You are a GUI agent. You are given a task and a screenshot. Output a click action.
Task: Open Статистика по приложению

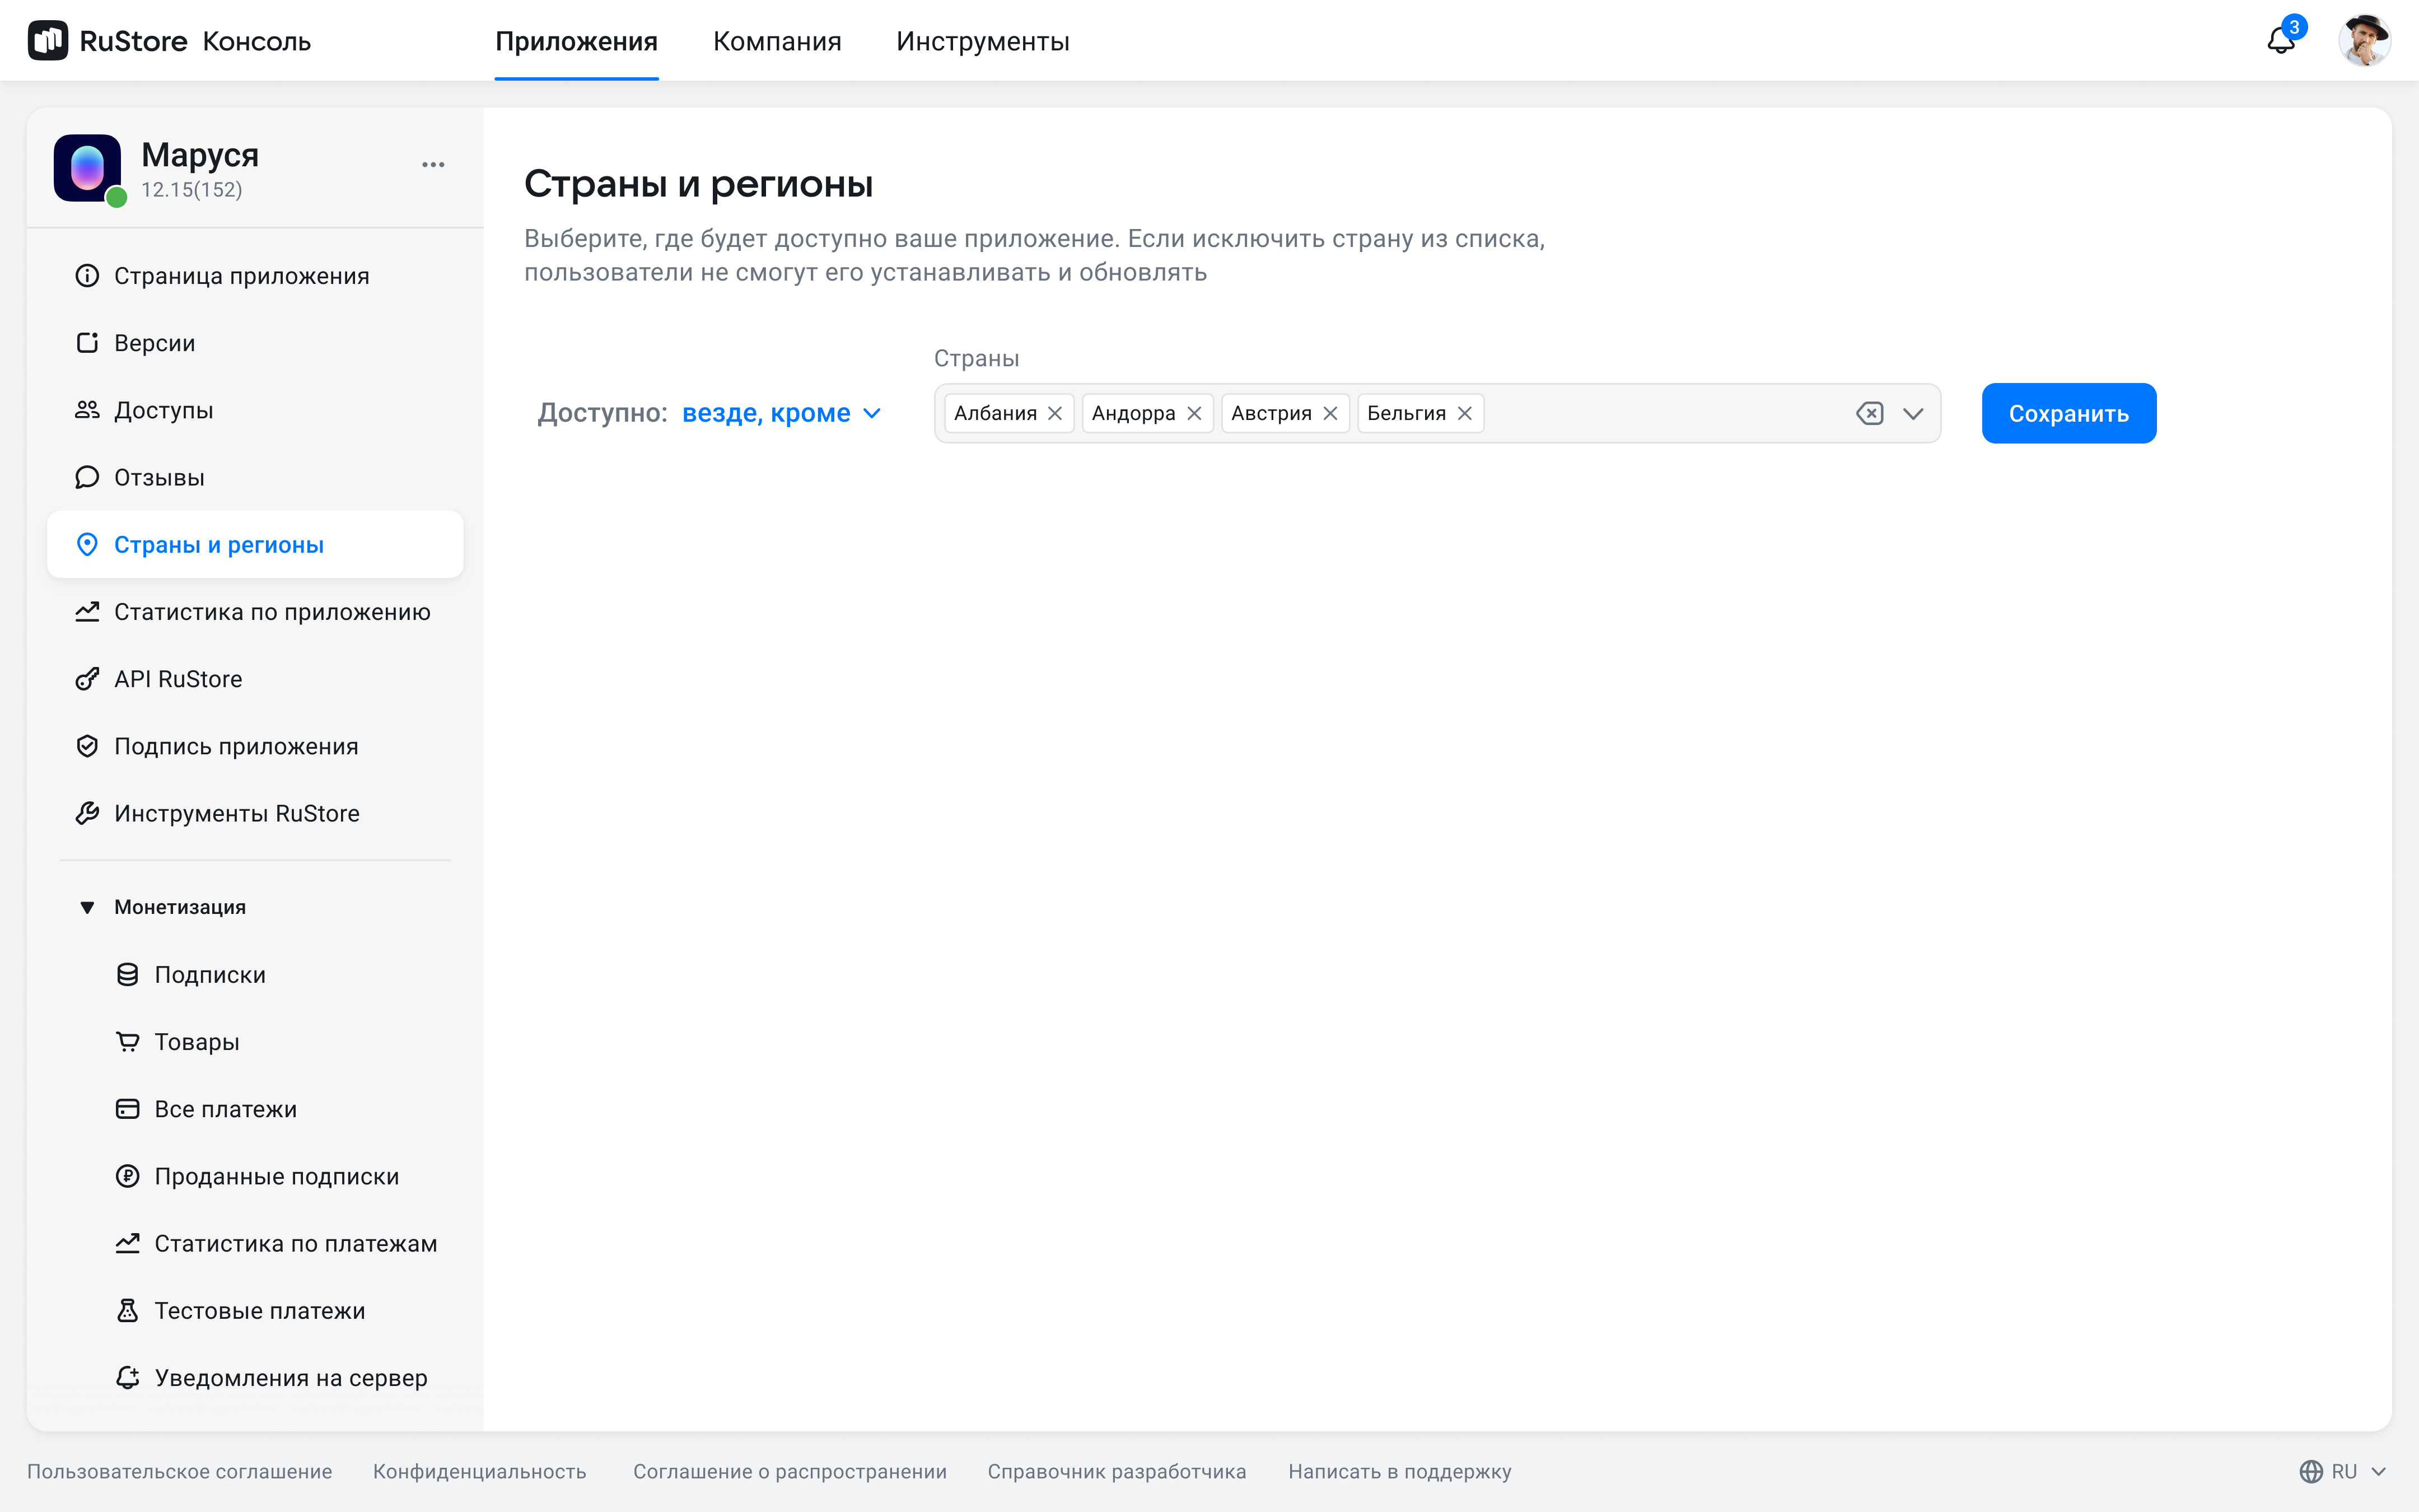click(255, 612)
